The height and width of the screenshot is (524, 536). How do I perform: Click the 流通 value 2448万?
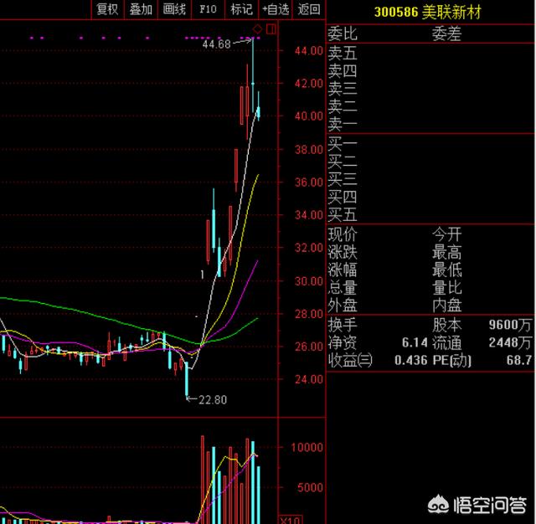(x=510, y=342)
